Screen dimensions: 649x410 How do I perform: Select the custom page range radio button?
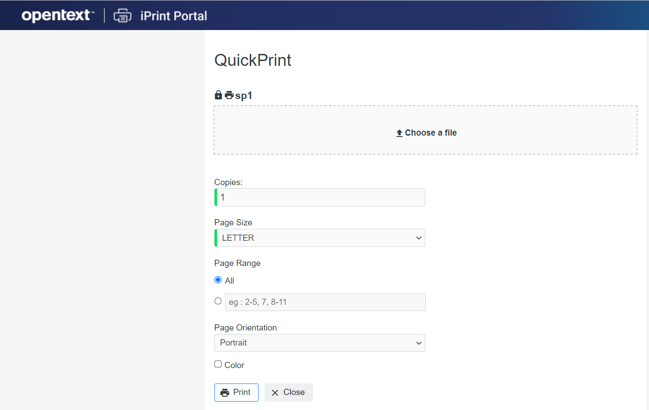(218, 301)
